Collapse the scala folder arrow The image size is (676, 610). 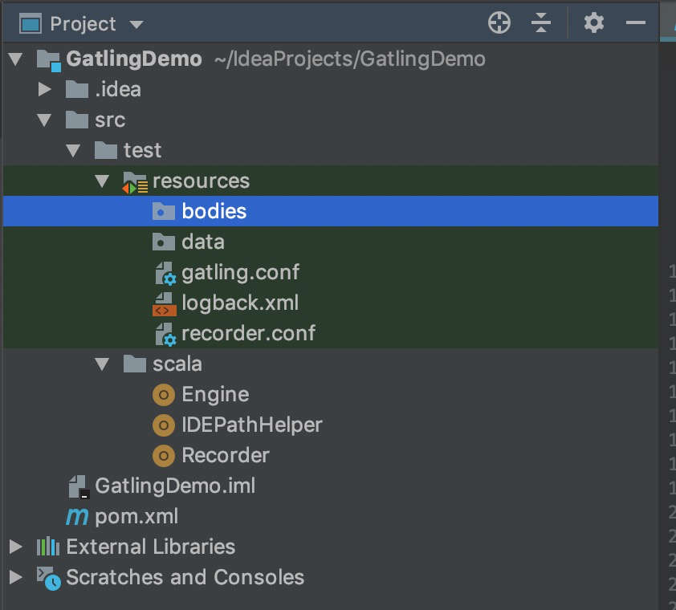coord(102,364)
